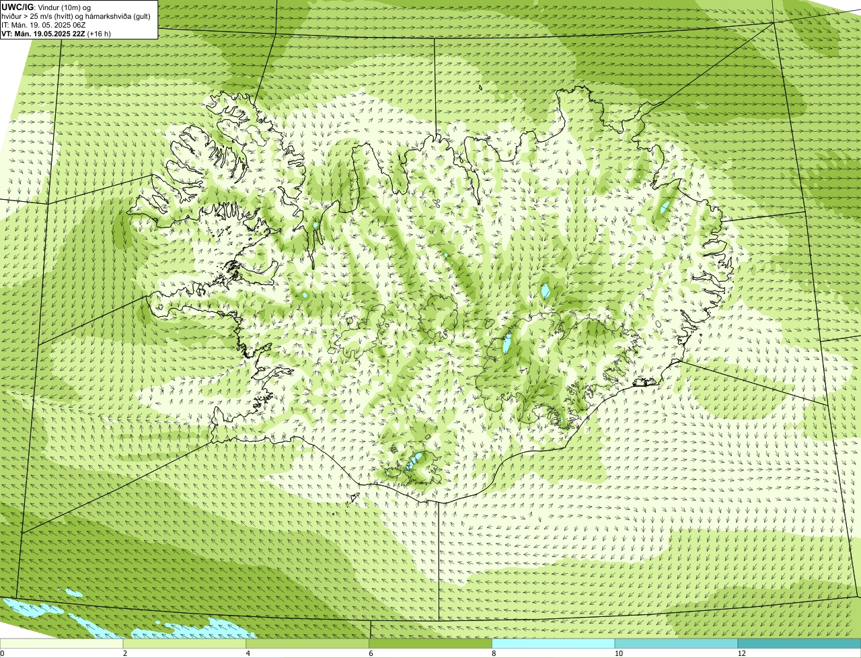Click the '6' label on the color scale
This screenshot has width=861, height=658.
370,653
